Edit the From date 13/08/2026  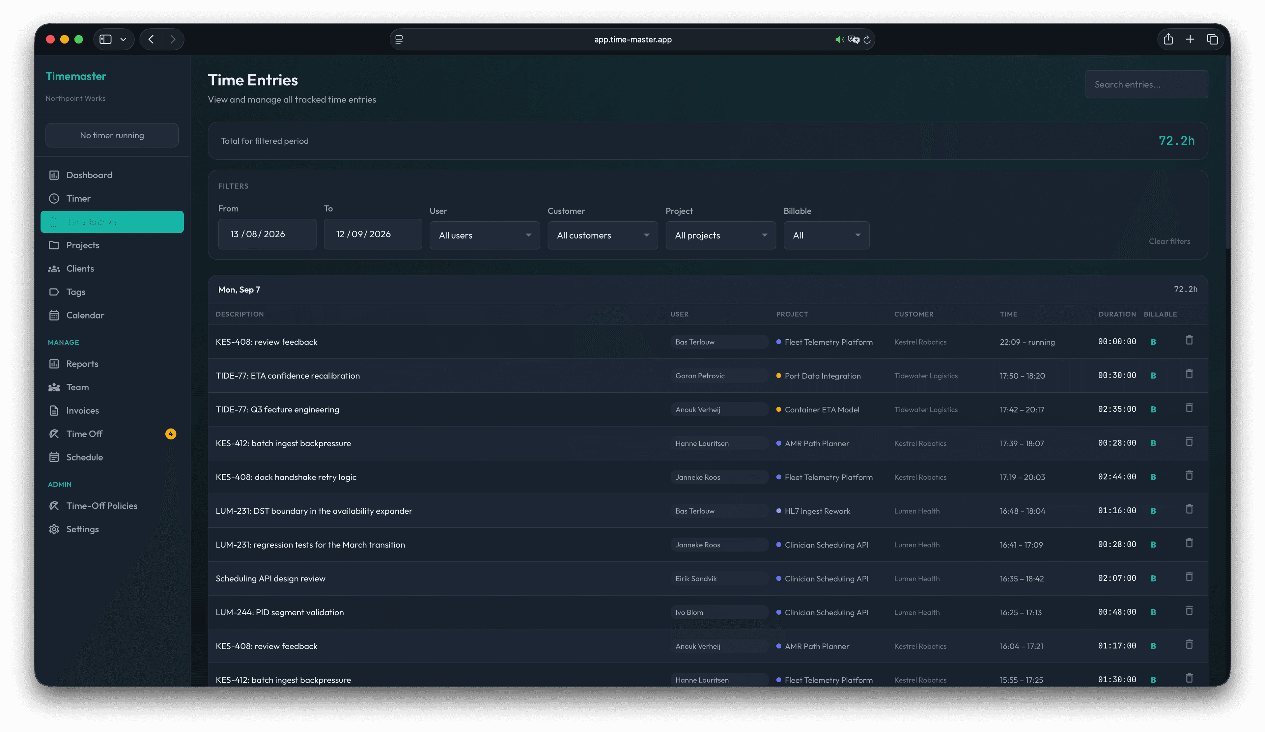(x=267, y=234)
